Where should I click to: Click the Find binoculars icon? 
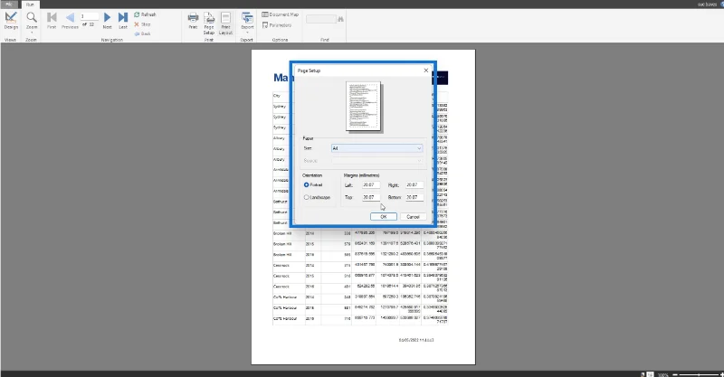[x=341, y=19]
